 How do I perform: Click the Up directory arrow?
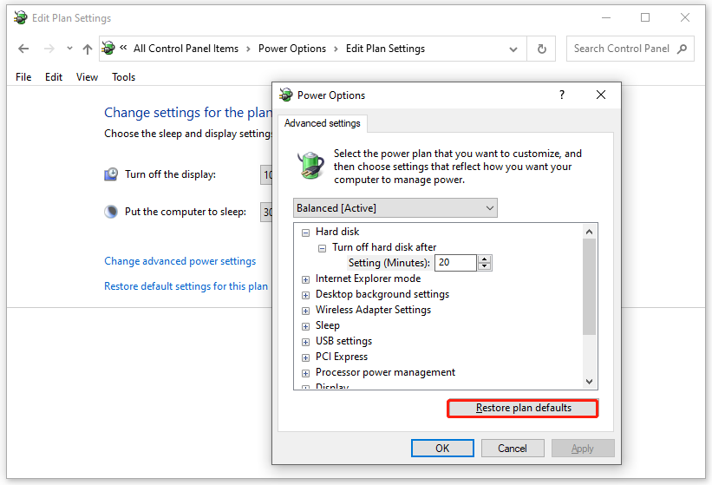[87, 49]
